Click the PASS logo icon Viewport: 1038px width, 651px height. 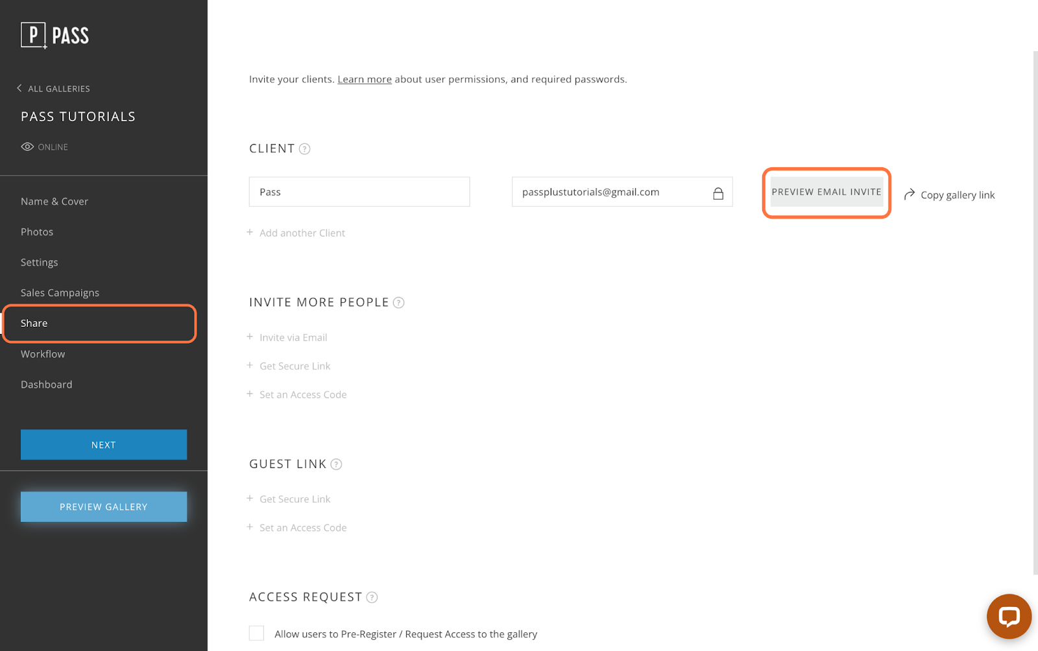click(34, 35)
